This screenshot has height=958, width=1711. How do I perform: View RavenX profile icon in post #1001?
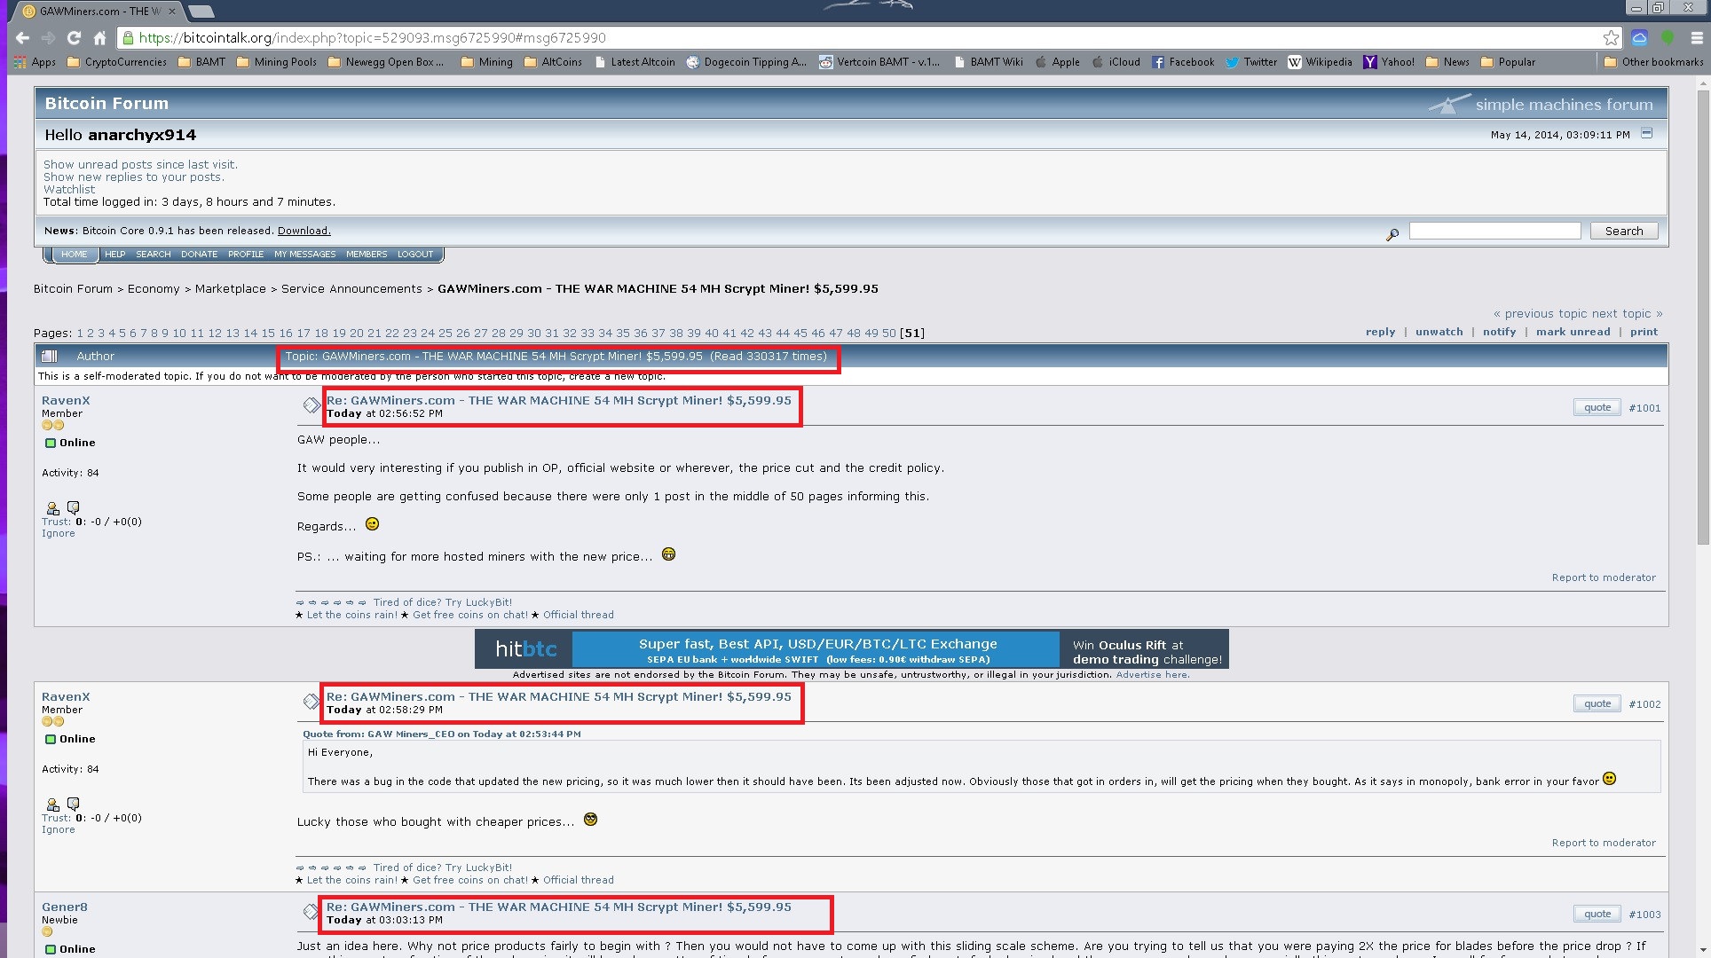[x=52, y=508]
